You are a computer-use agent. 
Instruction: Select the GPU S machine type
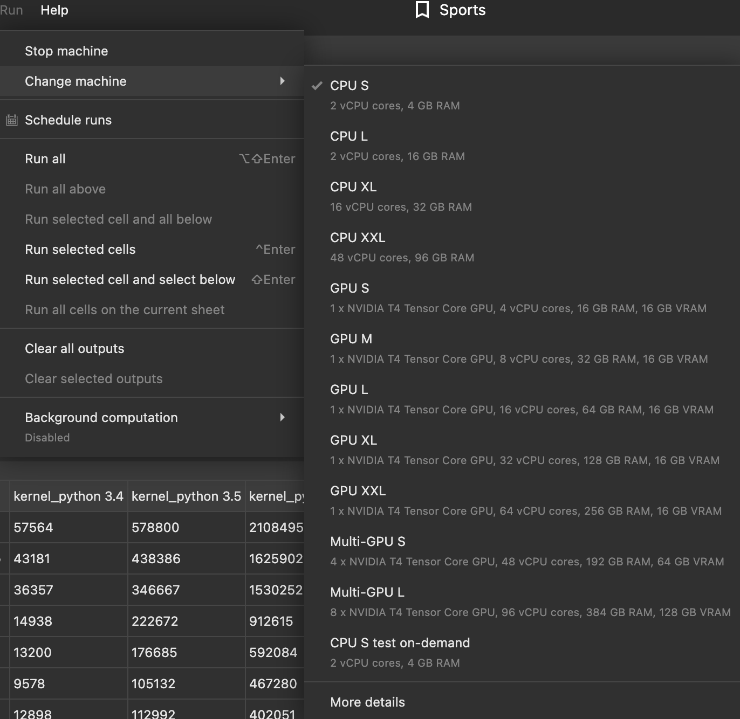[350, 288]
